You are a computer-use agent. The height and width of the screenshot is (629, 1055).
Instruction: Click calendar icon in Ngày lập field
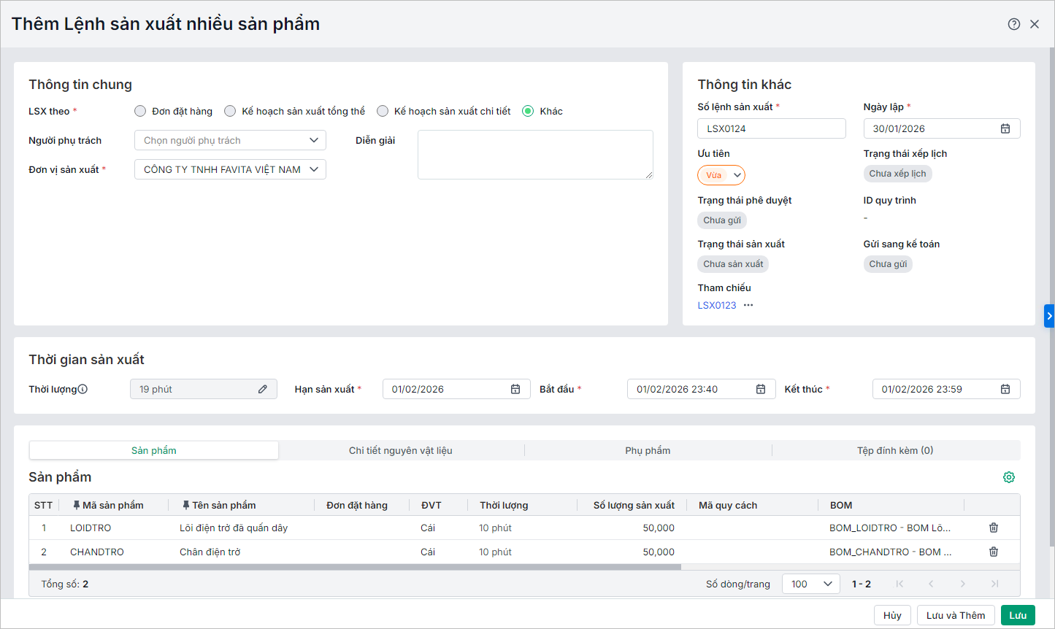1005,128
